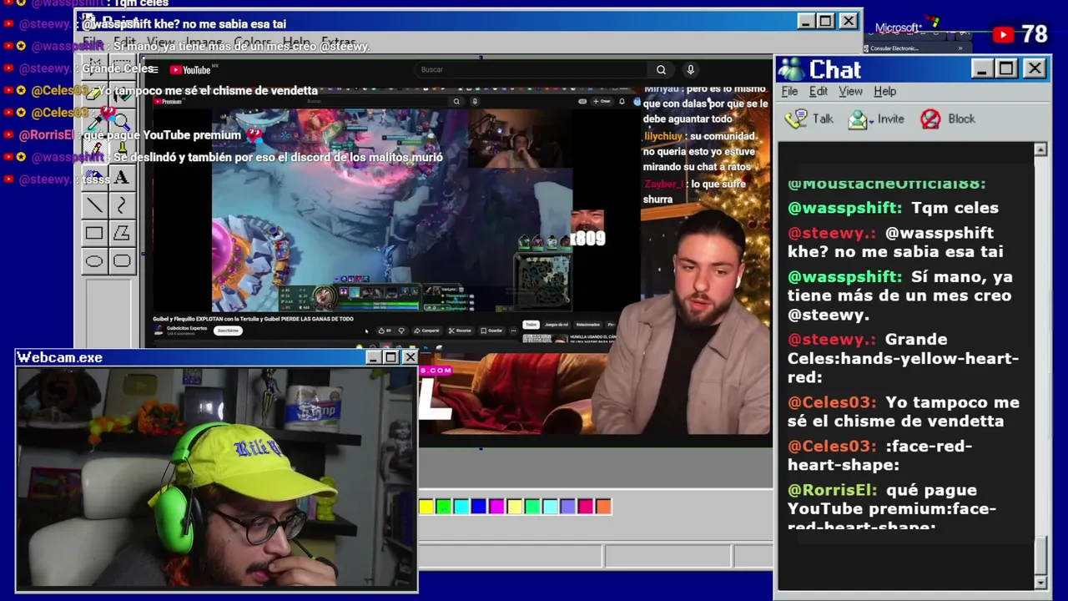Click the Talk button in Chat
Viewport: 1068px width, 601px height.
click(810, 119)
